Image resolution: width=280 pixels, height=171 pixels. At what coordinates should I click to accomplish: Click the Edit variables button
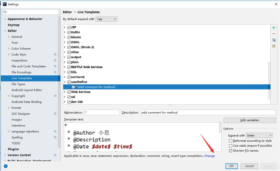[249, 120]
